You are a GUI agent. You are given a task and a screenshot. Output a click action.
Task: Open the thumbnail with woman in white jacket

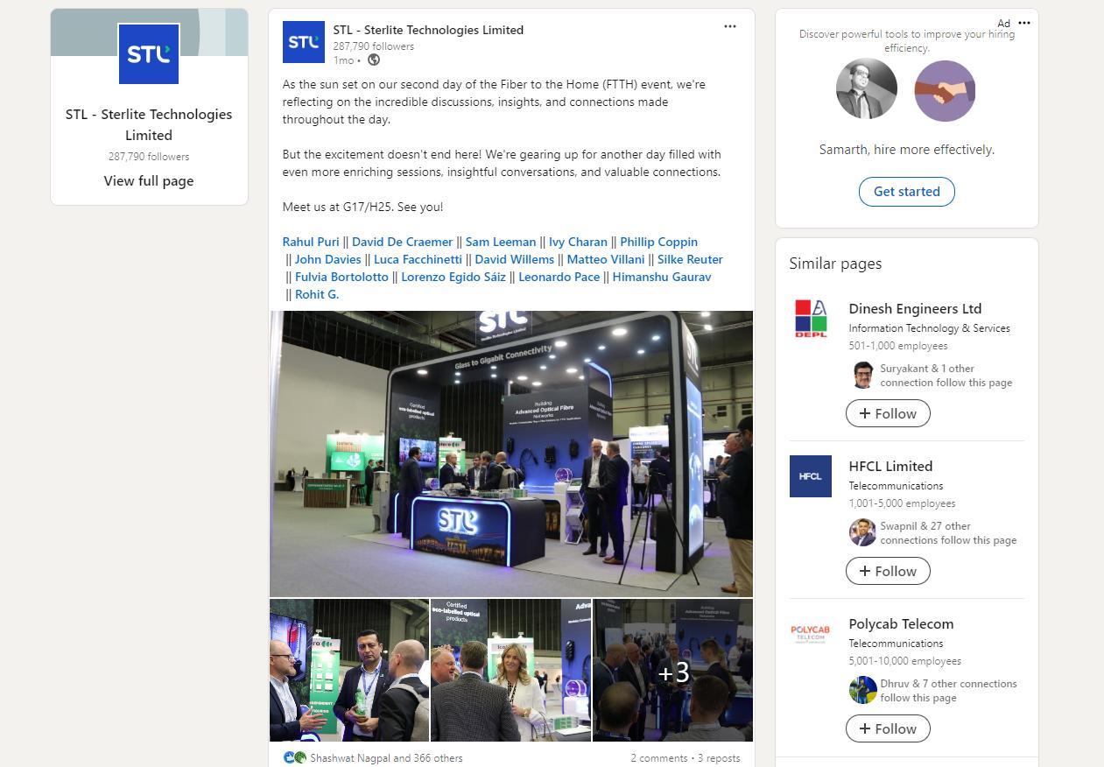511,670
